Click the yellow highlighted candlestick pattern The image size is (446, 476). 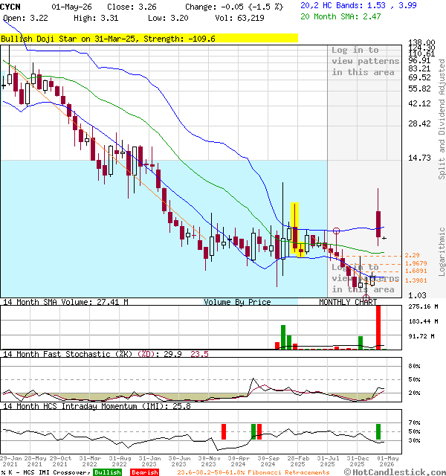[x=296, y=230]
